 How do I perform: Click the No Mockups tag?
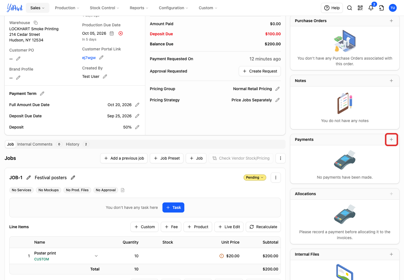pos(49,190)
